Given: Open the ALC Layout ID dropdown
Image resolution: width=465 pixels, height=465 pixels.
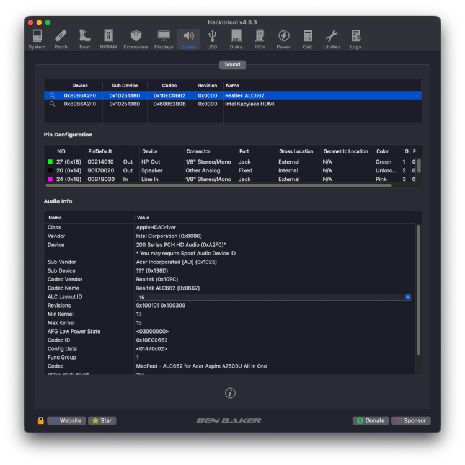Looking at the screenshot, I should point(408,297).
